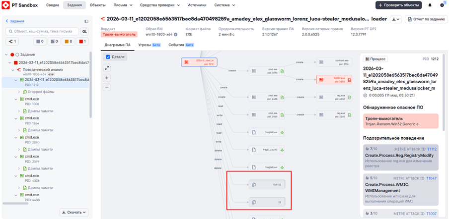Screen dimensions: 449x219
Task: Open the Объекты section
Action: point(97,5)
